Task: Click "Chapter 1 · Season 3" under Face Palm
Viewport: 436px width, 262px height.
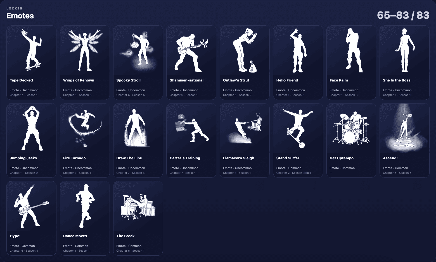Action: [343, 95]
